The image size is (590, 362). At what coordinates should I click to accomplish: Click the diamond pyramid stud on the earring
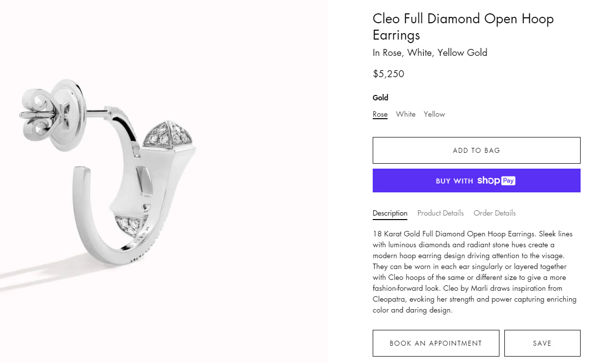[x=165, y=134]
